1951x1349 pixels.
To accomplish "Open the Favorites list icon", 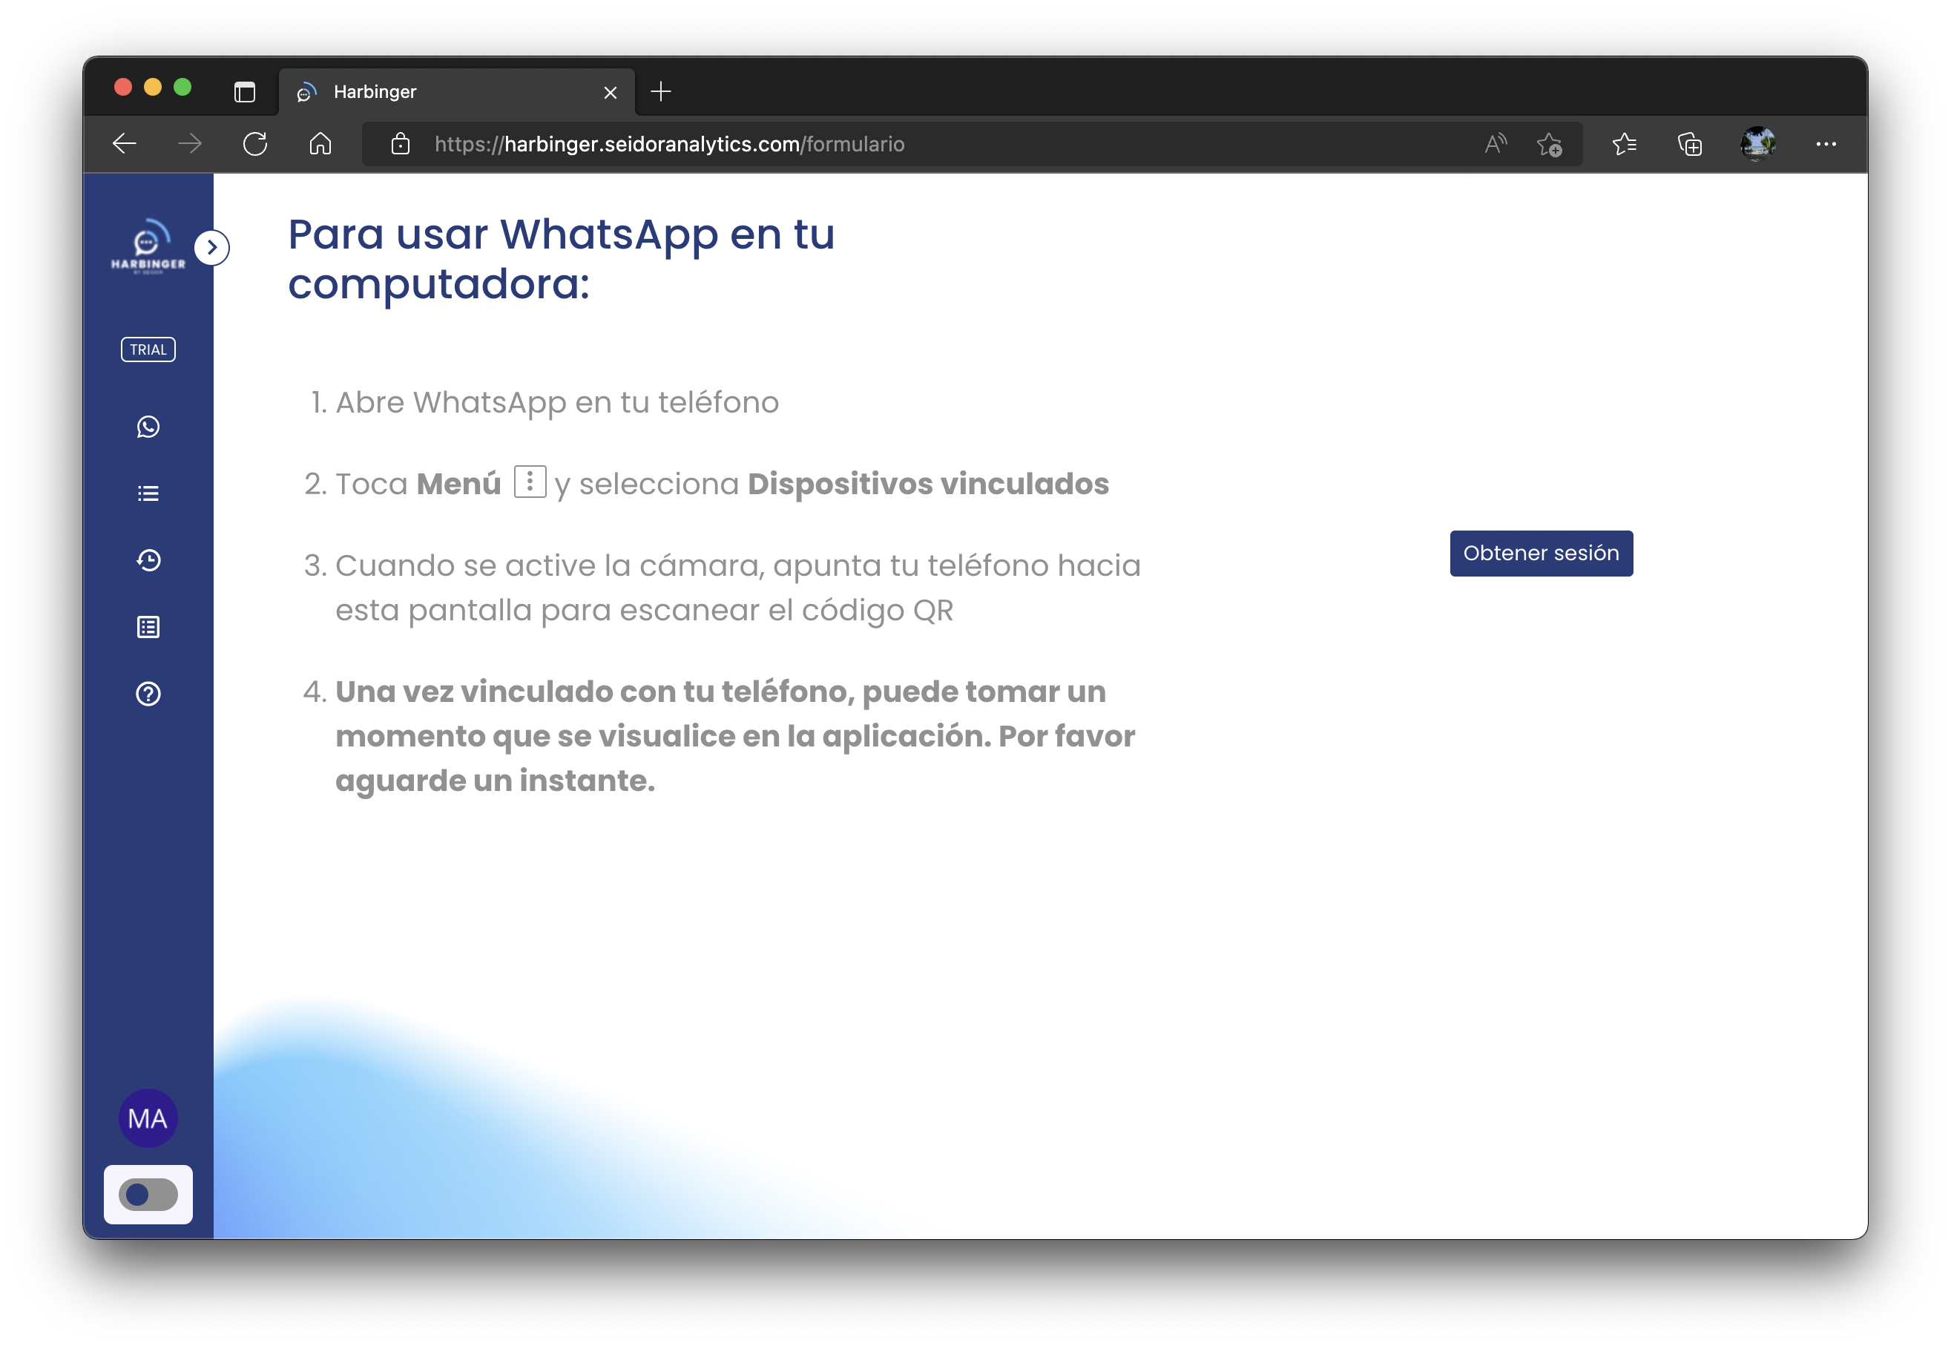I will click(1624, 144).
